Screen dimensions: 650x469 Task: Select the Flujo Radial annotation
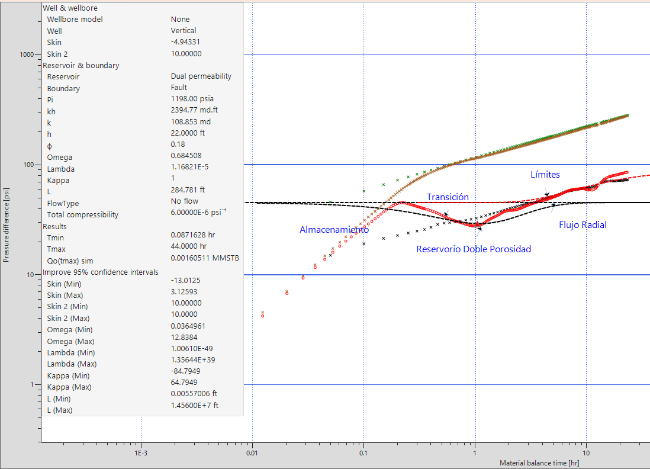click(x=583, y=225)
